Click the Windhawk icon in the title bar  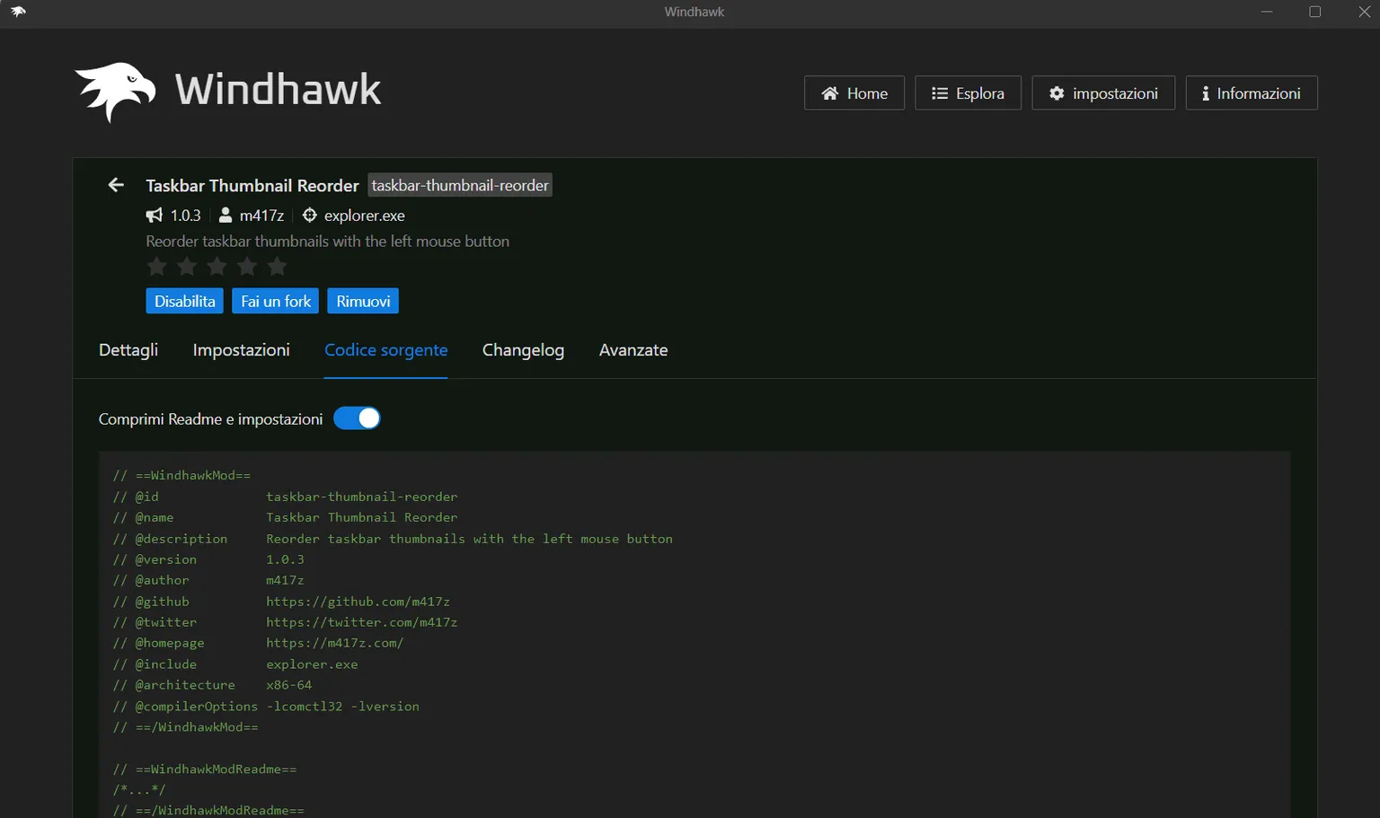(x=18, y=13)
